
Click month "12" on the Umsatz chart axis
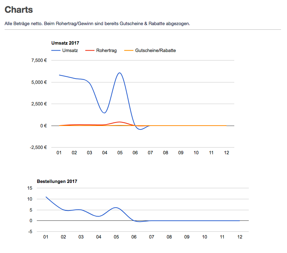226,153
